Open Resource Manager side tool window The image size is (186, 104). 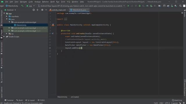click(x=1, y=18)
